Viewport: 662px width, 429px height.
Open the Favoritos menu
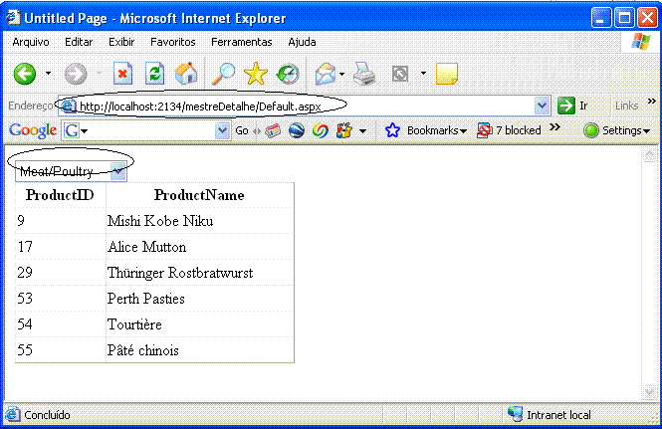tap(173, 42)
